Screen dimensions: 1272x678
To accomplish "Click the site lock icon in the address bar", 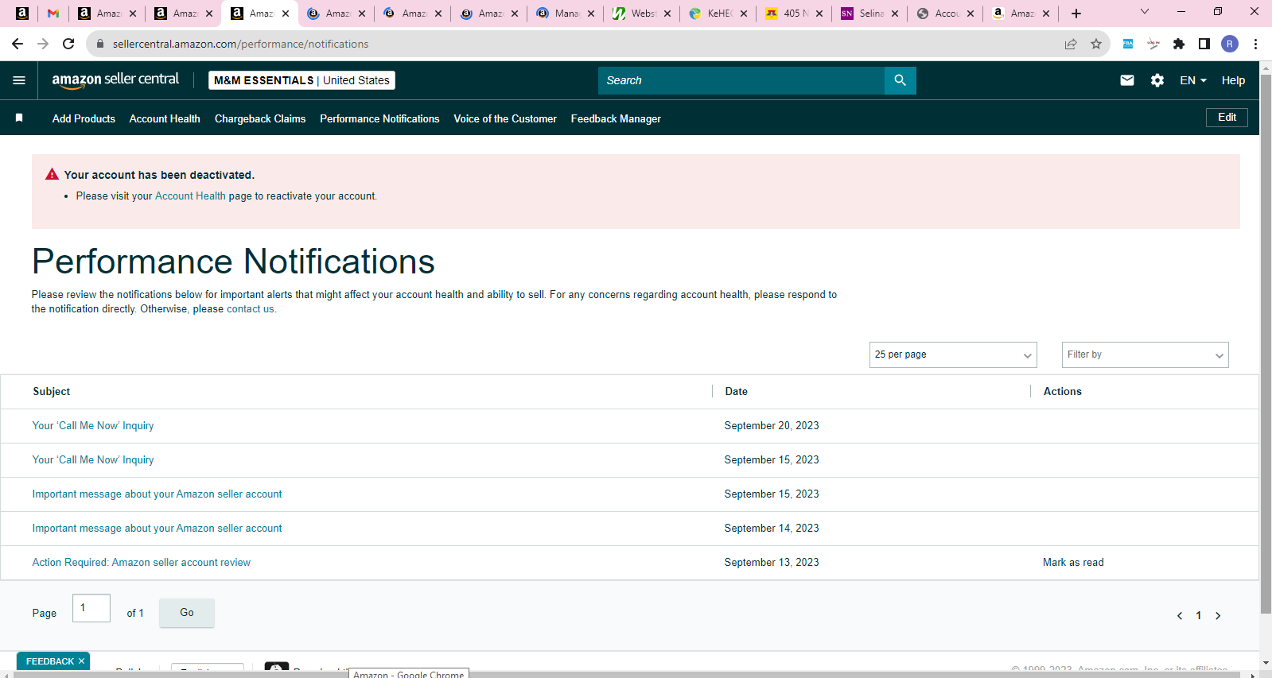I will [x=100, y=44].
